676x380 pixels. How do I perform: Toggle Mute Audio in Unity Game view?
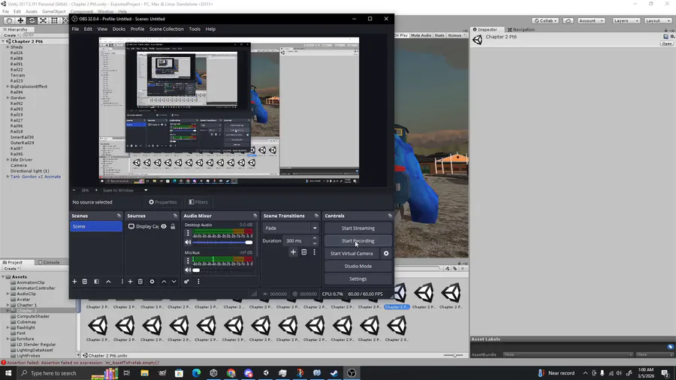421,35
